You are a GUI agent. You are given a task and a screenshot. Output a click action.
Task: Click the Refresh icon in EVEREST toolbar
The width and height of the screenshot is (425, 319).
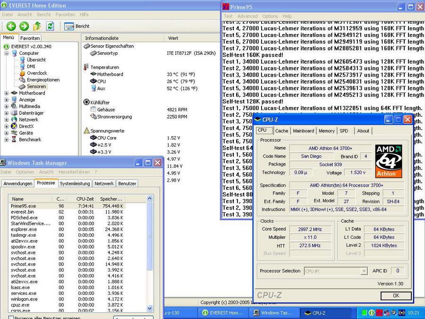pos(50,26)
